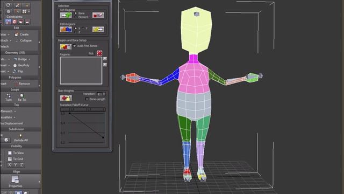The height and width of the screenshot is (194, 344).
Task: Select lower-right point on falloff curve
Action: (103, 137)
